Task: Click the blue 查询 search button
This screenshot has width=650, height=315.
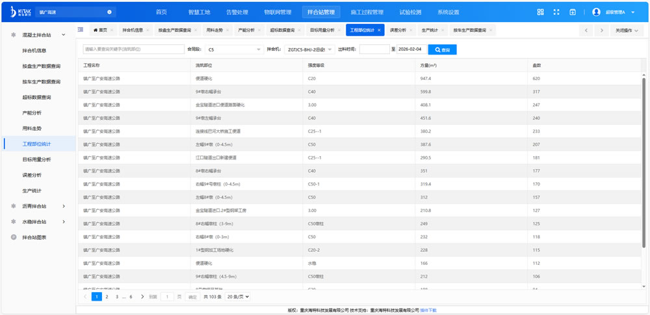Action: [442, 49]
